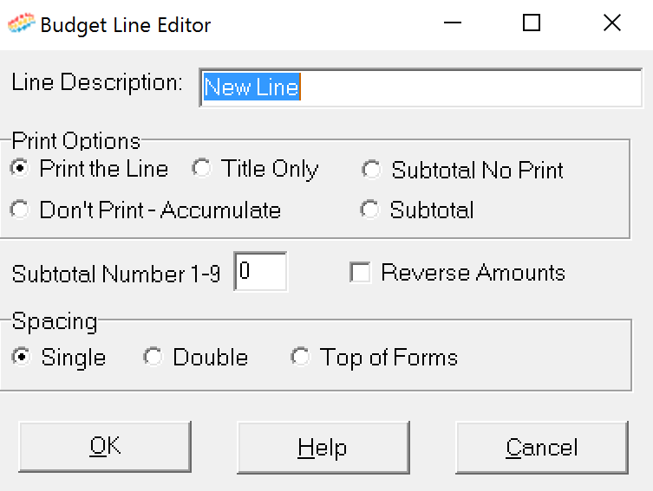Click the Cancel button
The width and height of the screenshot is (653, 491).
[542, 448]
